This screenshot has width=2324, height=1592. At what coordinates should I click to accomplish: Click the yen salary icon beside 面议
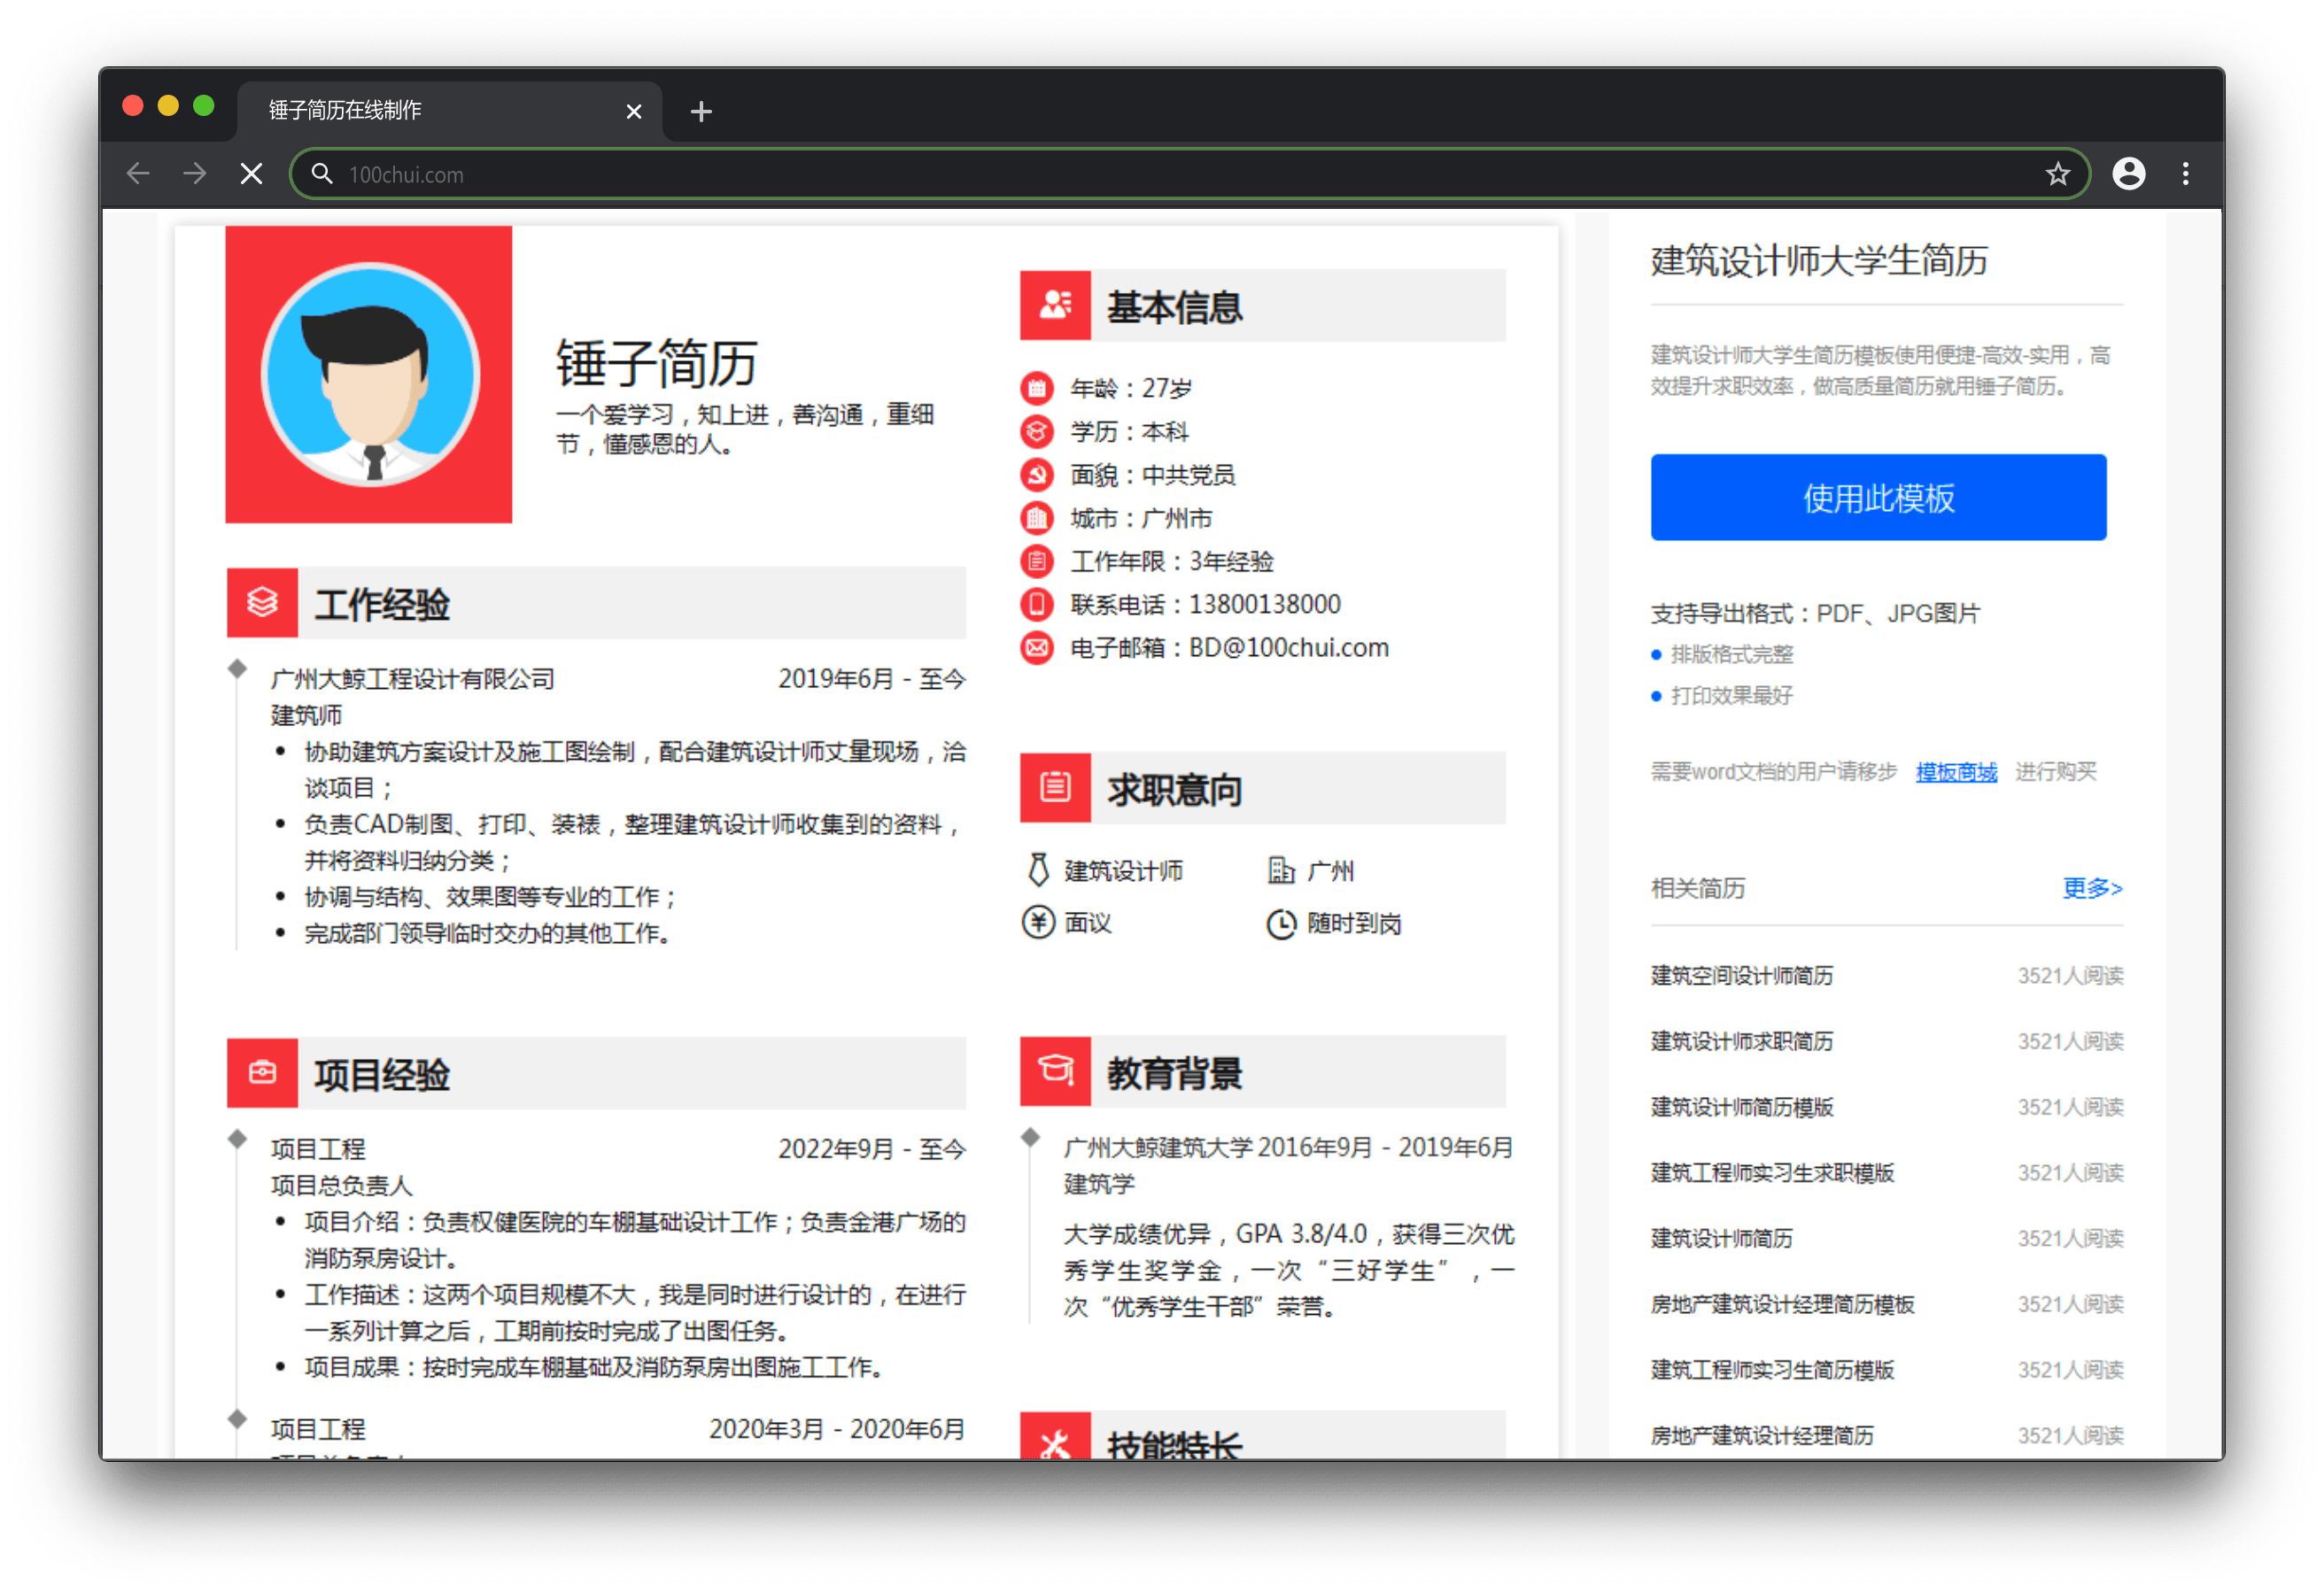tap(1038, 922)
